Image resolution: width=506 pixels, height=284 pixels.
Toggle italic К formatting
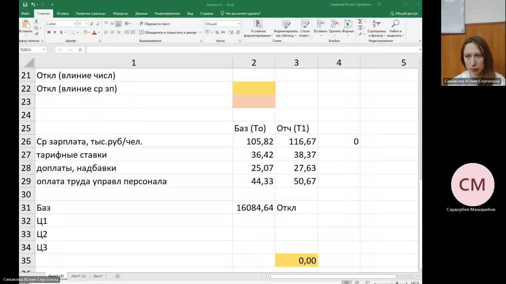click(x=55, y=32)
